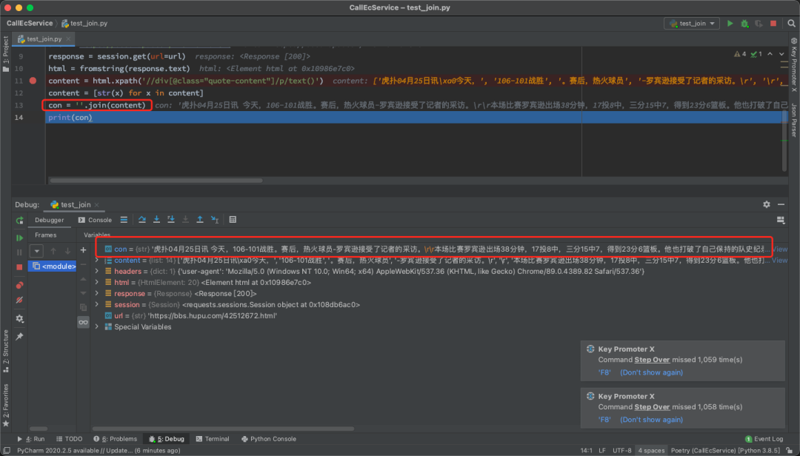This screenshot has width=800, height=456.
Task: Open the 6: Problems tool window
Action: tap(116, 439)
